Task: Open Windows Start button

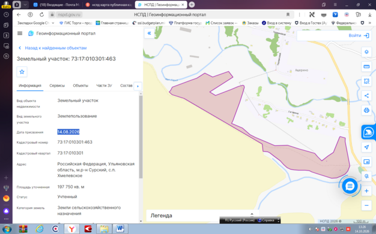Action: [7, 229]
